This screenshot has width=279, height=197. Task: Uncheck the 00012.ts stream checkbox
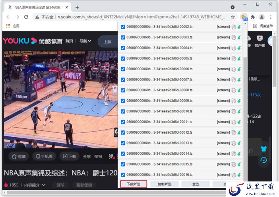(x=123, y=132)
